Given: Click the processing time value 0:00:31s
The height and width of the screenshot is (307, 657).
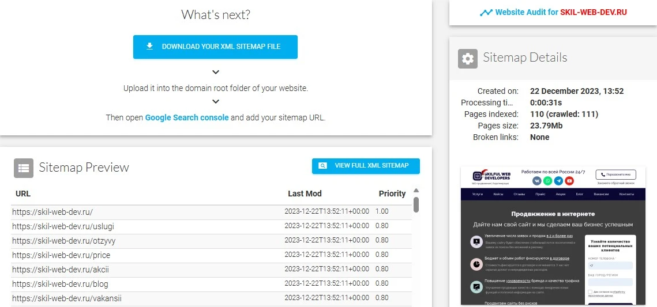Looking at the screenshot, I should point(546,103).
